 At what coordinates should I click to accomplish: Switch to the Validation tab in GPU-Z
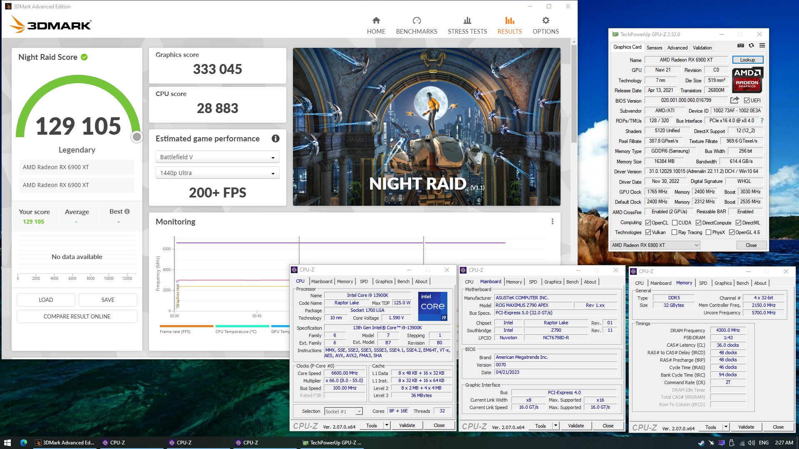(x=702, y=48)
